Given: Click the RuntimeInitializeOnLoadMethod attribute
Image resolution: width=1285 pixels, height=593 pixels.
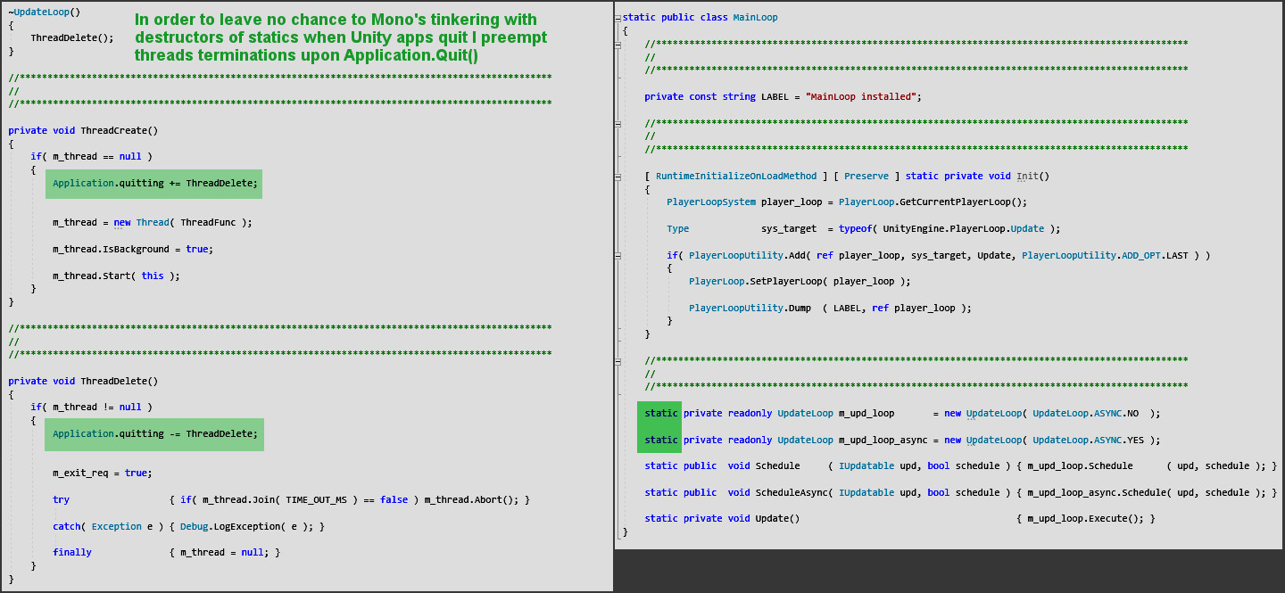Looking at the screenshot, I should tap(736, 176).
